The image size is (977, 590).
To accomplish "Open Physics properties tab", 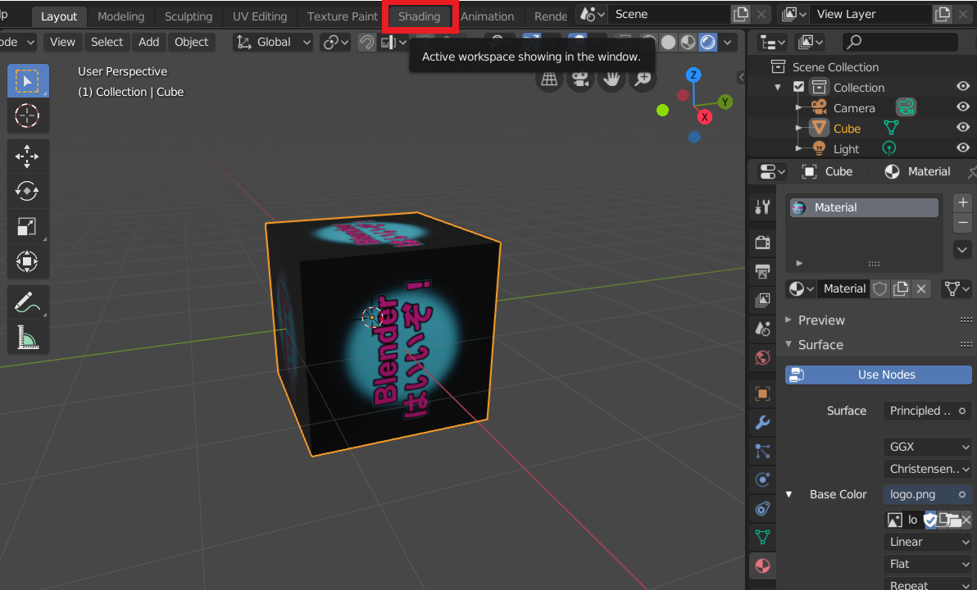I will pos(762,479).
